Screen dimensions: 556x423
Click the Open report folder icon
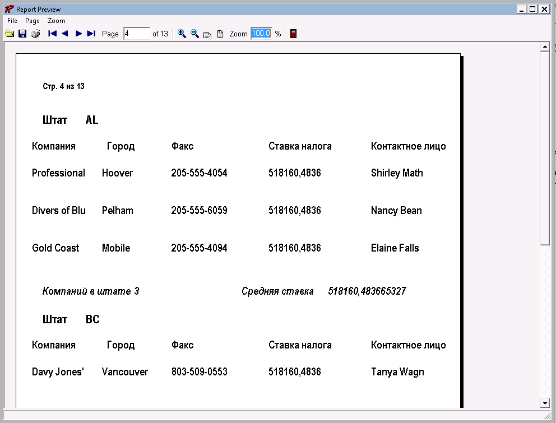click(10, 34)
